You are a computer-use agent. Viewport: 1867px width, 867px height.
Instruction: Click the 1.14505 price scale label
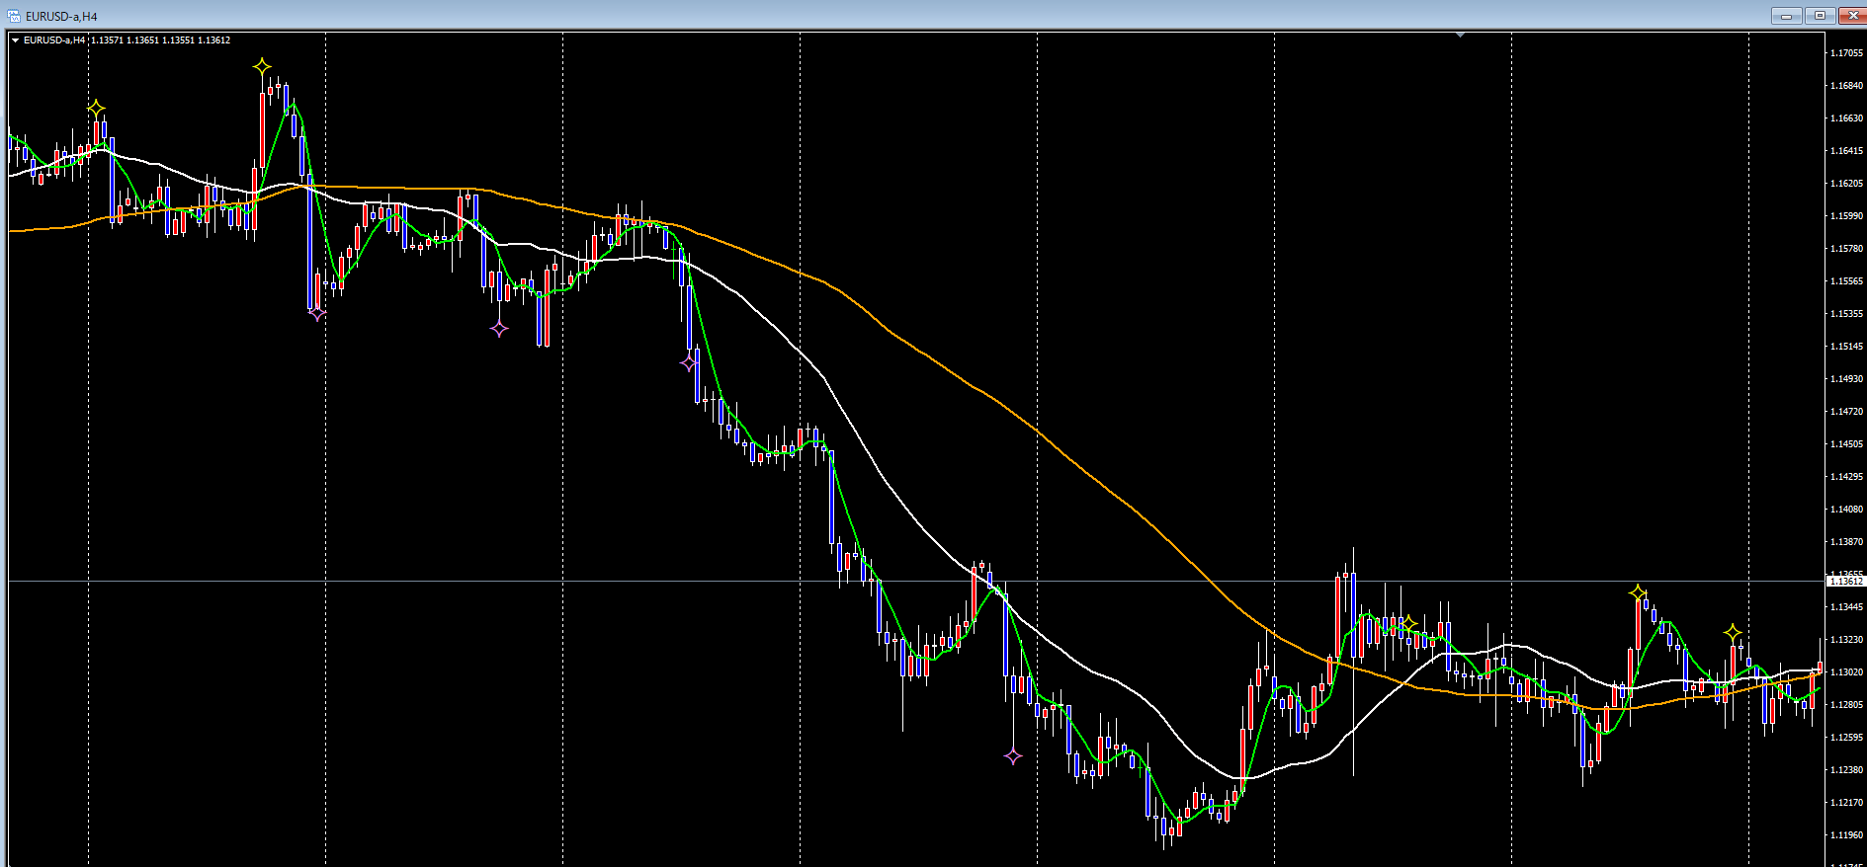click(x=1846, y=444)
